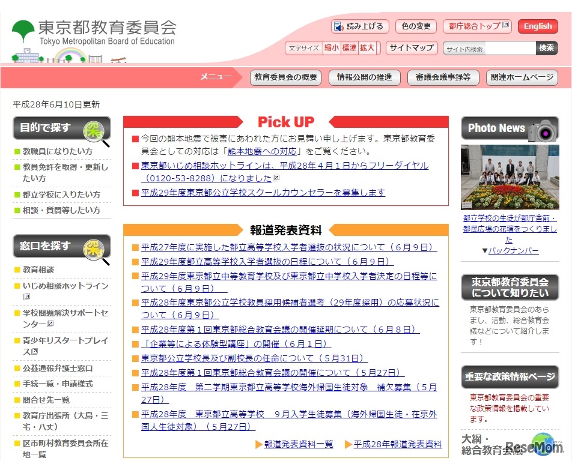Set text size to 縮小

click(x=332, y=48)
